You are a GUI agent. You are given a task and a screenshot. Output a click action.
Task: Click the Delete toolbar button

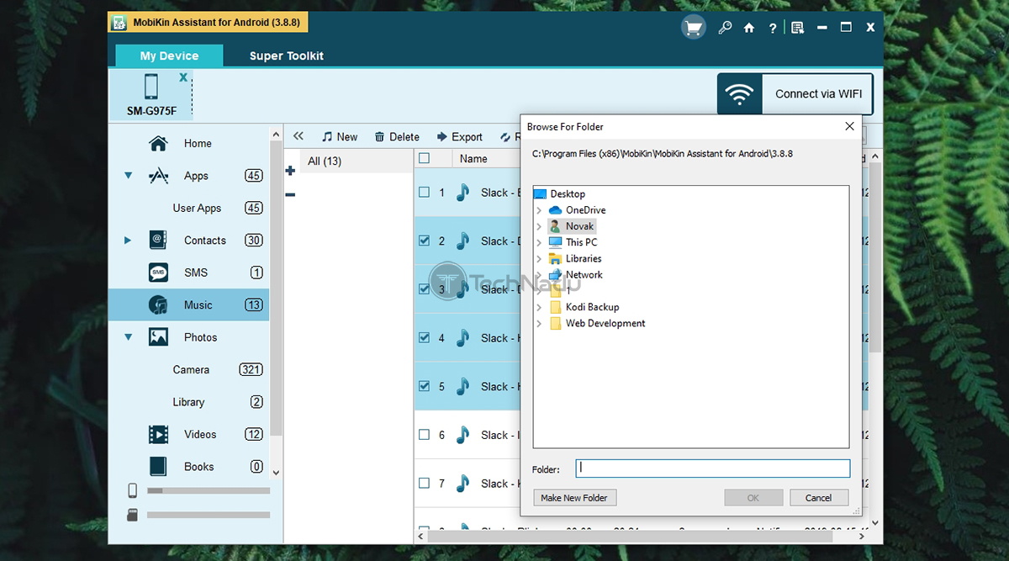click(397, 137)
